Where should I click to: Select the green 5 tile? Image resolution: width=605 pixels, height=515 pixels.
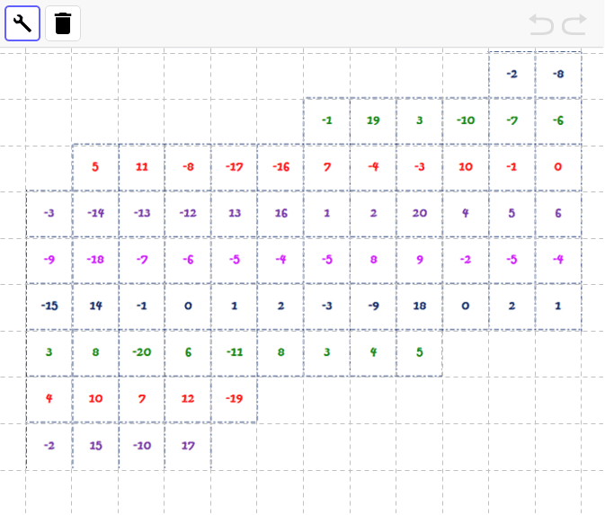[x=420, y=352]
